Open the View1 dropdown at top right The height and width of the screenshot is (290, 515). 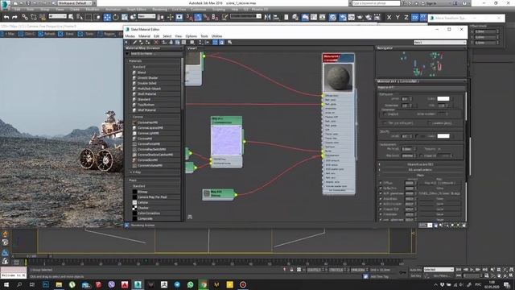coord(440,43)
